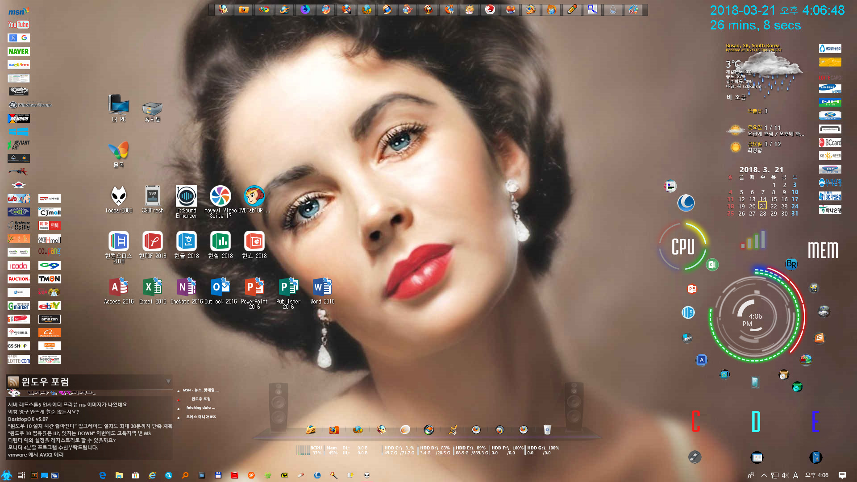Open the 하나은행 bank shortcut
Screen dimensions: 857x482
pyautogui.click(x=830, y=209)
